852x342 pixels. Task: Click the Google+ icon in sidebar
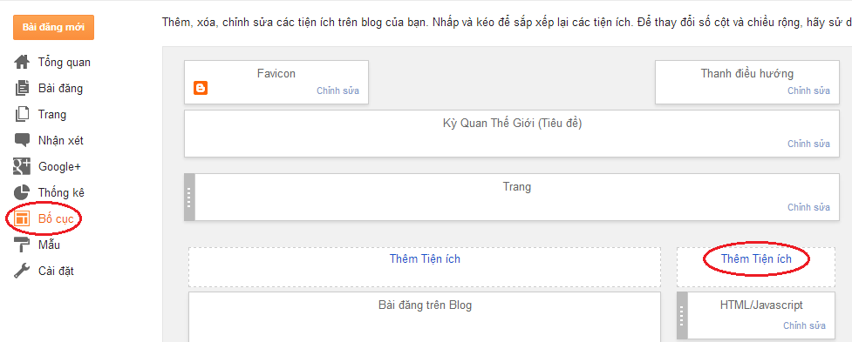point(22,166)
